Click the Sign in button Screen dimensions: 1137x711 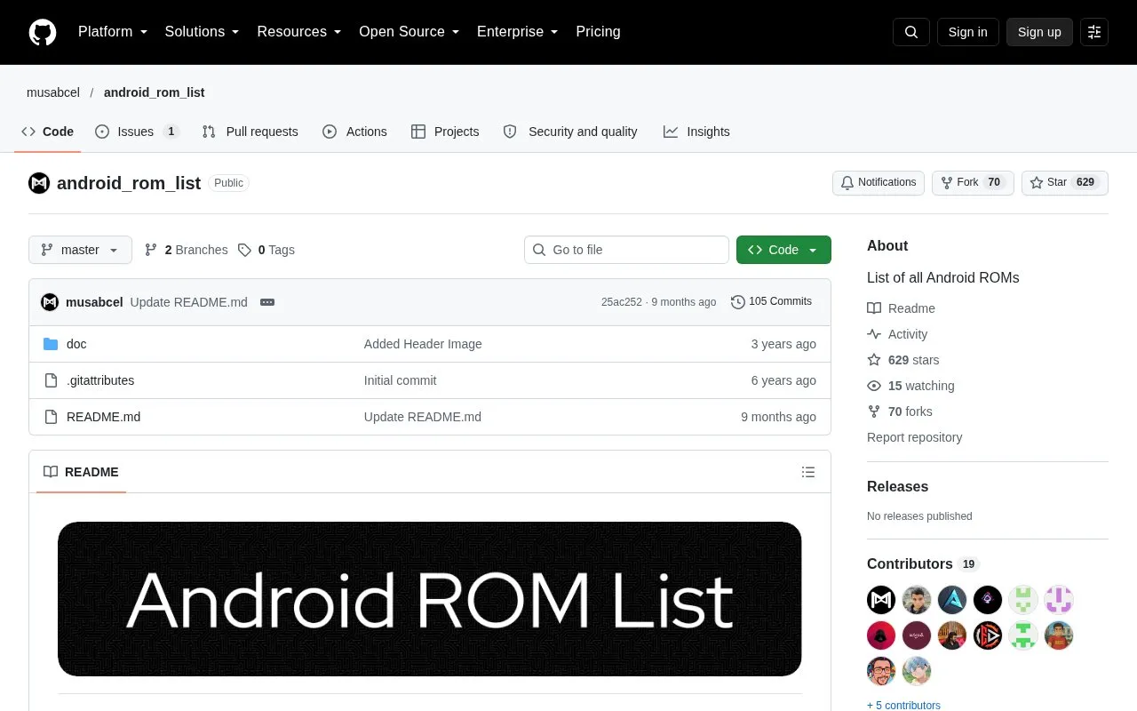pos(967,32)
